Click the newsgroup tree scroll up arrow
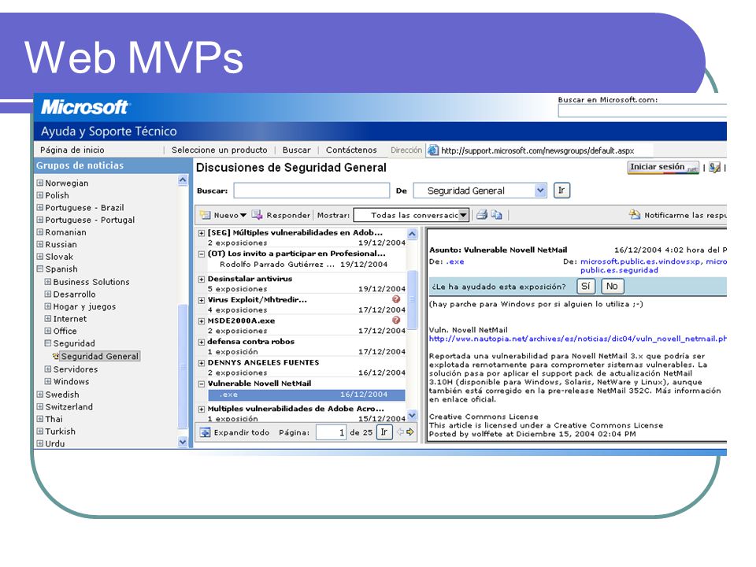 pyautogui.click(x=183, y=181)
